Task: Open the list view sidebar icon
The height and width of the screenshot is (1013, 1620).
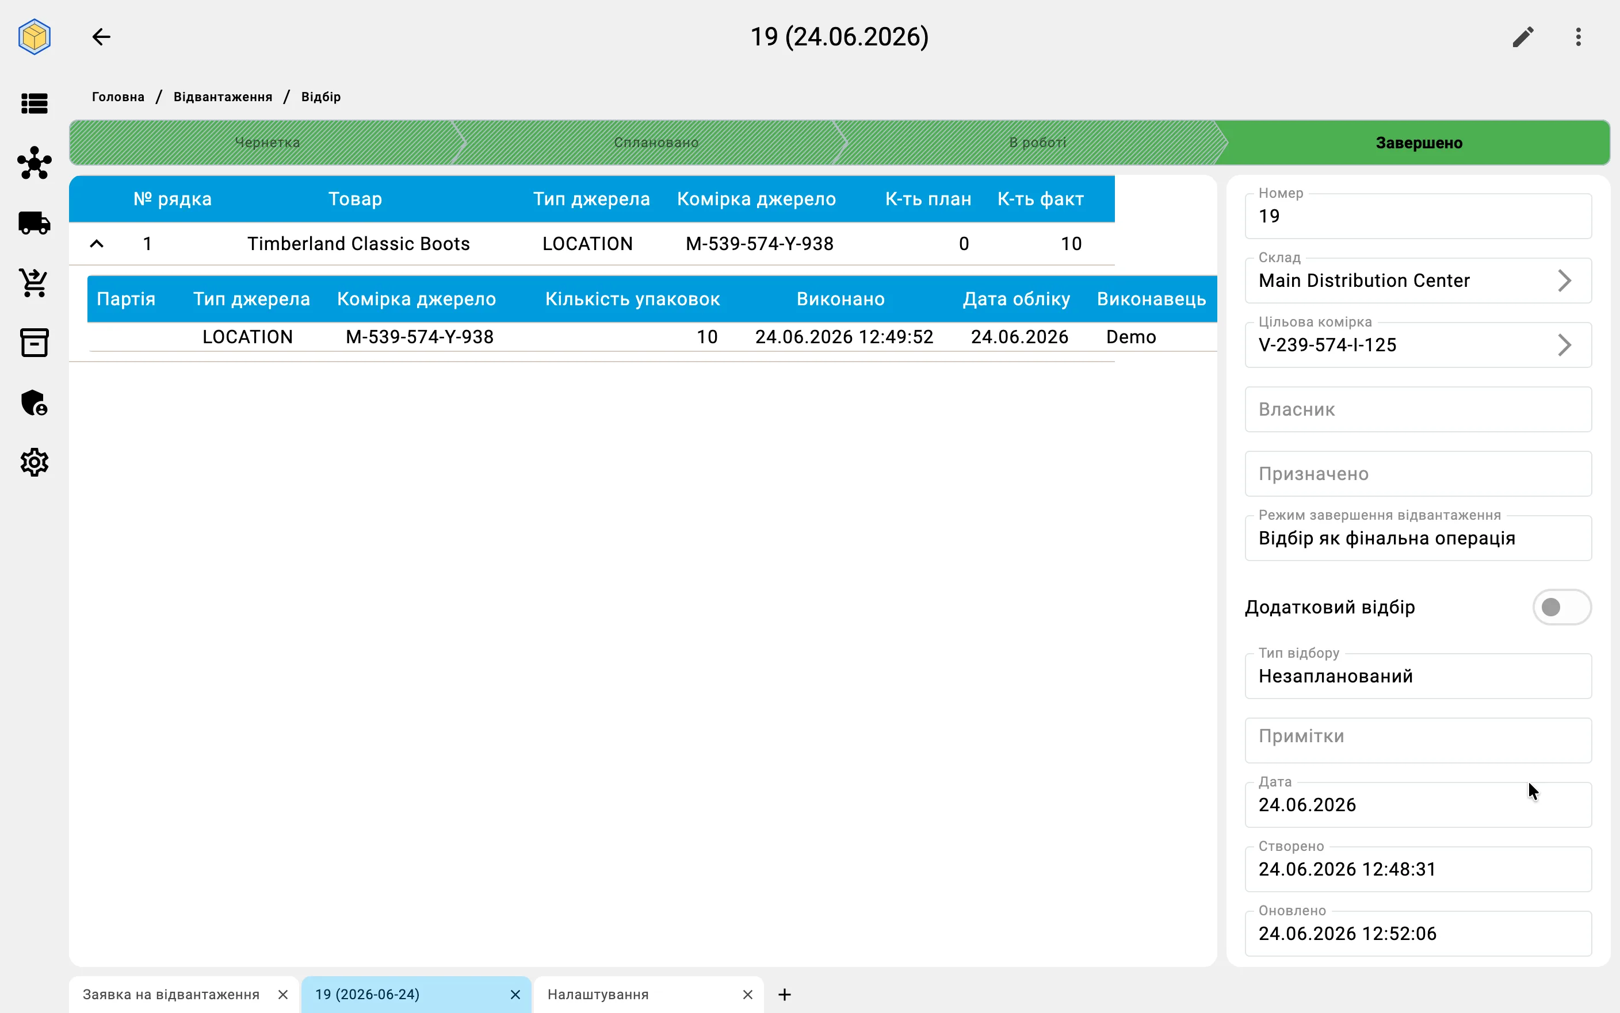Action: click(34, 103)
